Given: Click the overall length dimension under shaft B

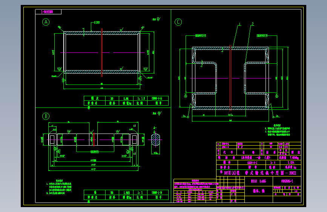Looking at the screenshot, I should (x=93, y=170).
